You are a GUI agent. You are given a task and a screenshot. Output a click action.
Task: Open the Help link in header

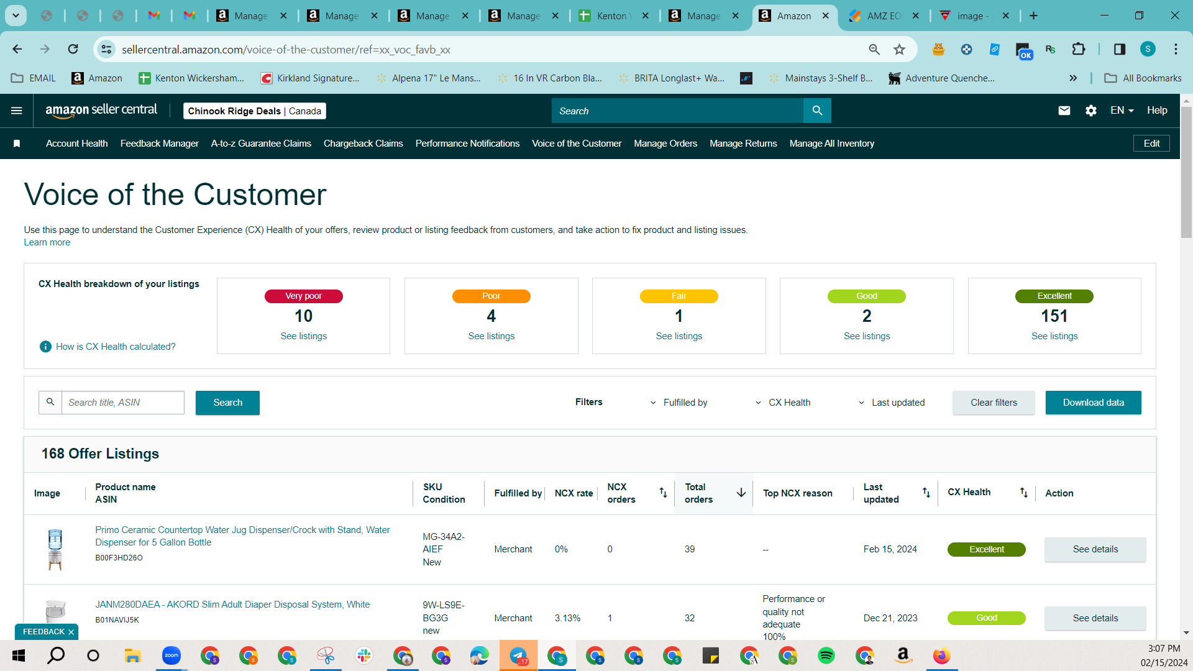1157,111
